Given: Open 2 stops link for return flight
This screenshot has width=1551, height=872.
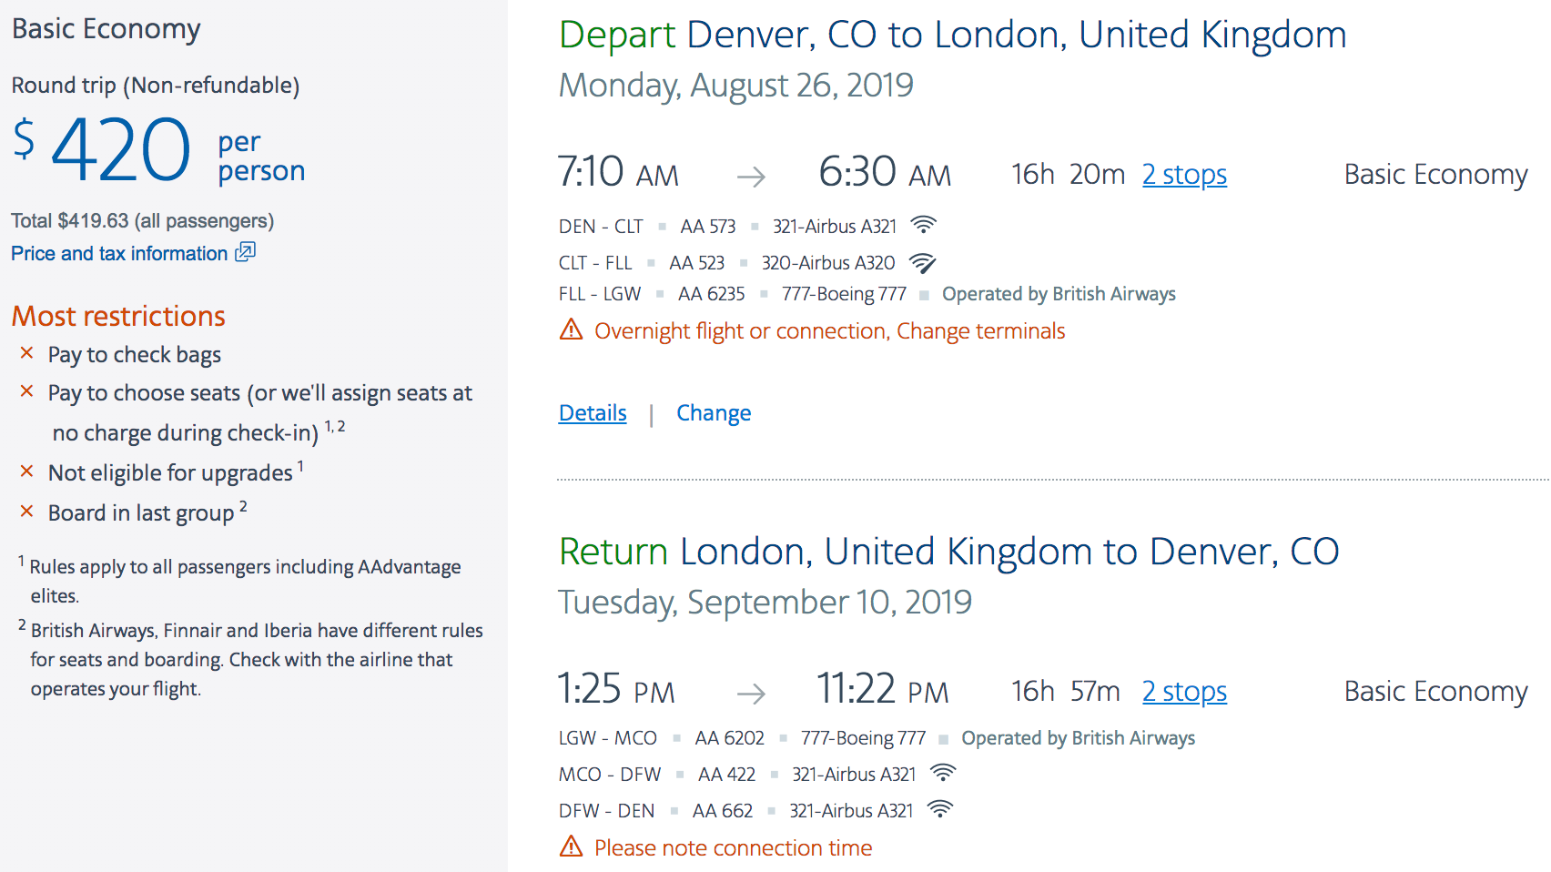Looking at the screenshot, I should [x=1184, y=691].
